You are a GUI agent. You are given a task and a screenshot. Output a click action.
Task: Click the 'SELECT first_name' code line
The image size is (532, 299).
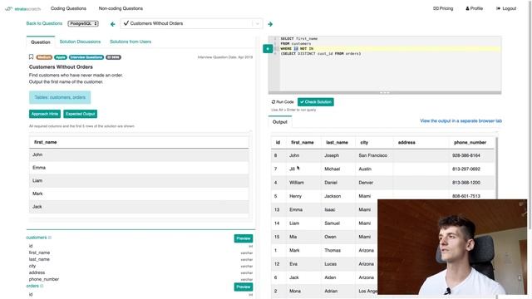[299, 39]
